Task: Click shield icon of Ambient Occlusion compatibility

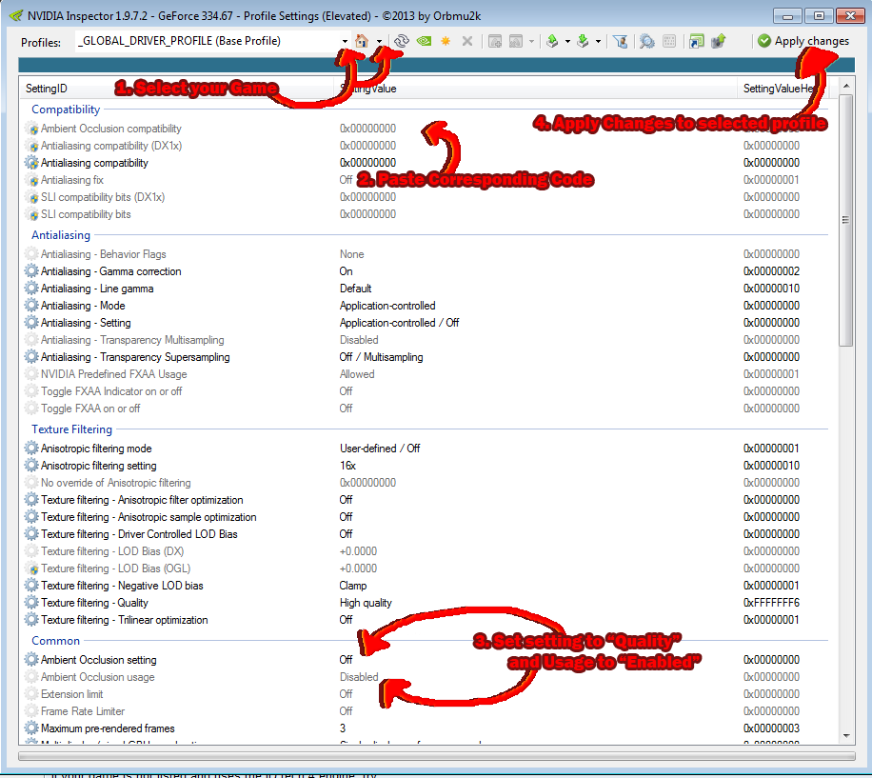Action: pyautogui.click(x=32, y=129)
